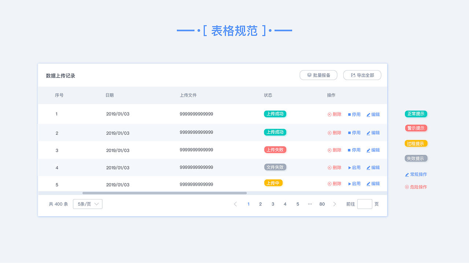The height and width of the screenshot is (263, 469).
Task: Toggle row 5 to enabled via 启用
Action: pos(354,184)
